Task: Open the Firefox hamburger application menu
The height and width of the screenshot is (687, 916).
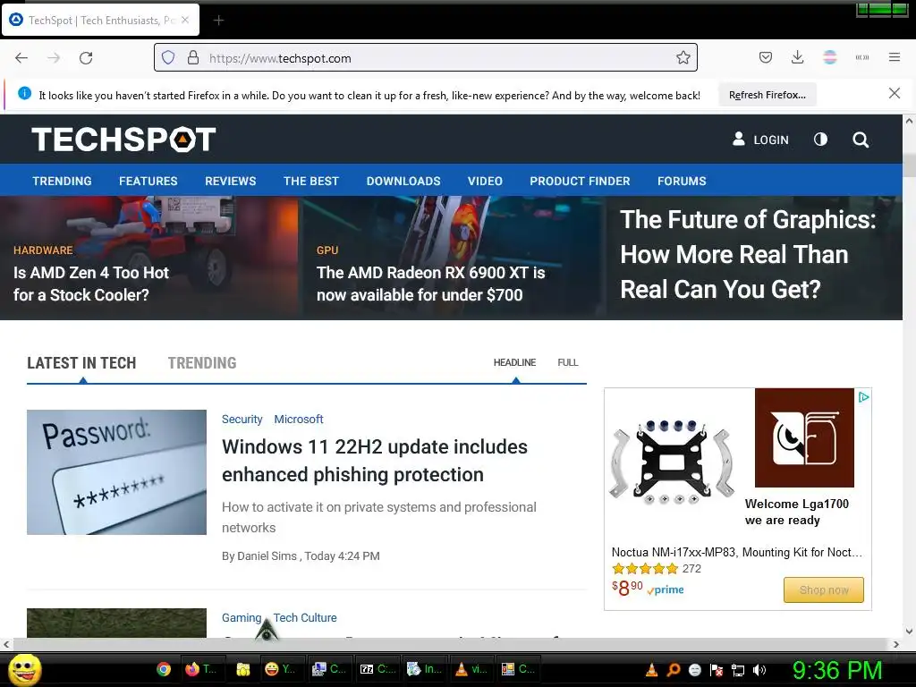Action: [x=894, y=57]
